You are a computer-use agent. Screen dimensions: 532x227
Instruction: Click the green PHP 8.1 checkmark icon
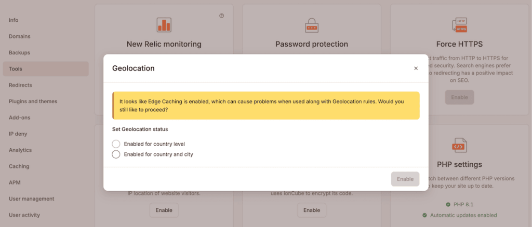pos(448,204)
